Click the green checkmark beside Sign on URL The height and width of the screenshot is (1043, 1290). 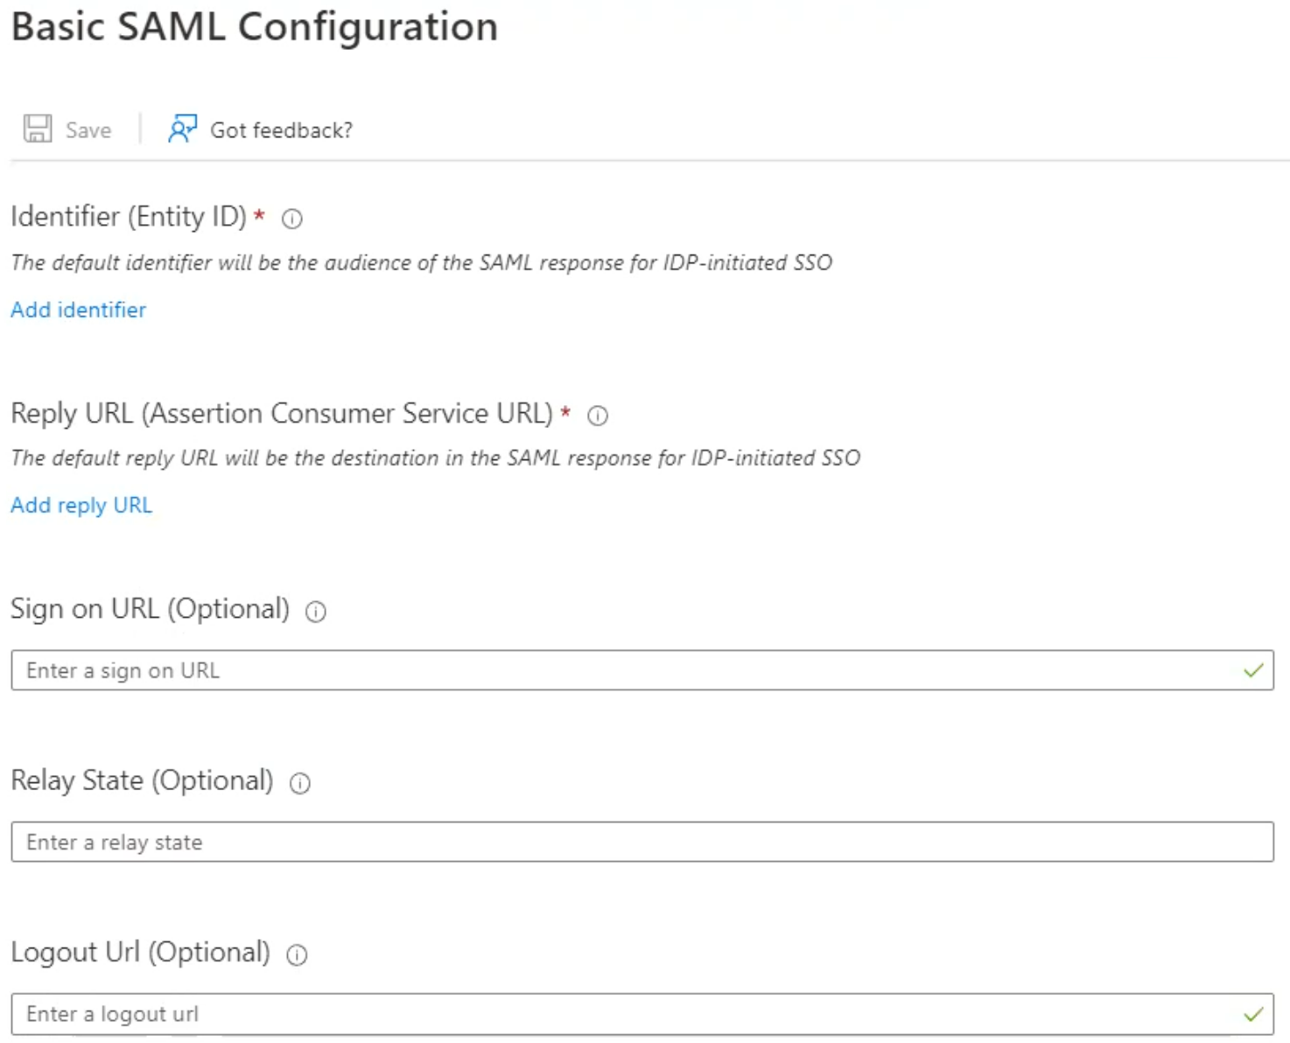[x=1251, y=670]
